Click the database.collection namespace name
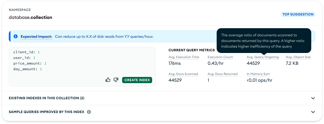Image resolution: width=324 pixels, height=124 pixels. [x=30, y=17]
